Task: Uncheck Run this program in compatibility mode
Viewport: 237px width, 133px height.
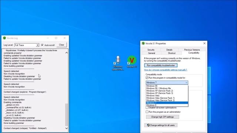Action: (147, 78)
